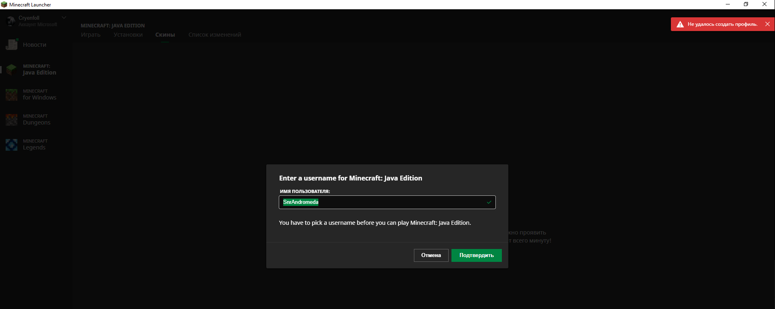Confirm username with the Подтвердить button
The height and width of the screenshot is (309, 775).
[476, 255]
